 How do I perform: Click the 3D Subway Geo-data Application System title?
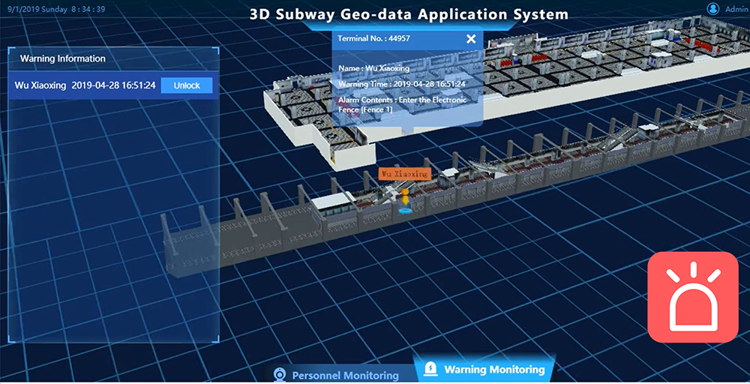tap(409, 13)
